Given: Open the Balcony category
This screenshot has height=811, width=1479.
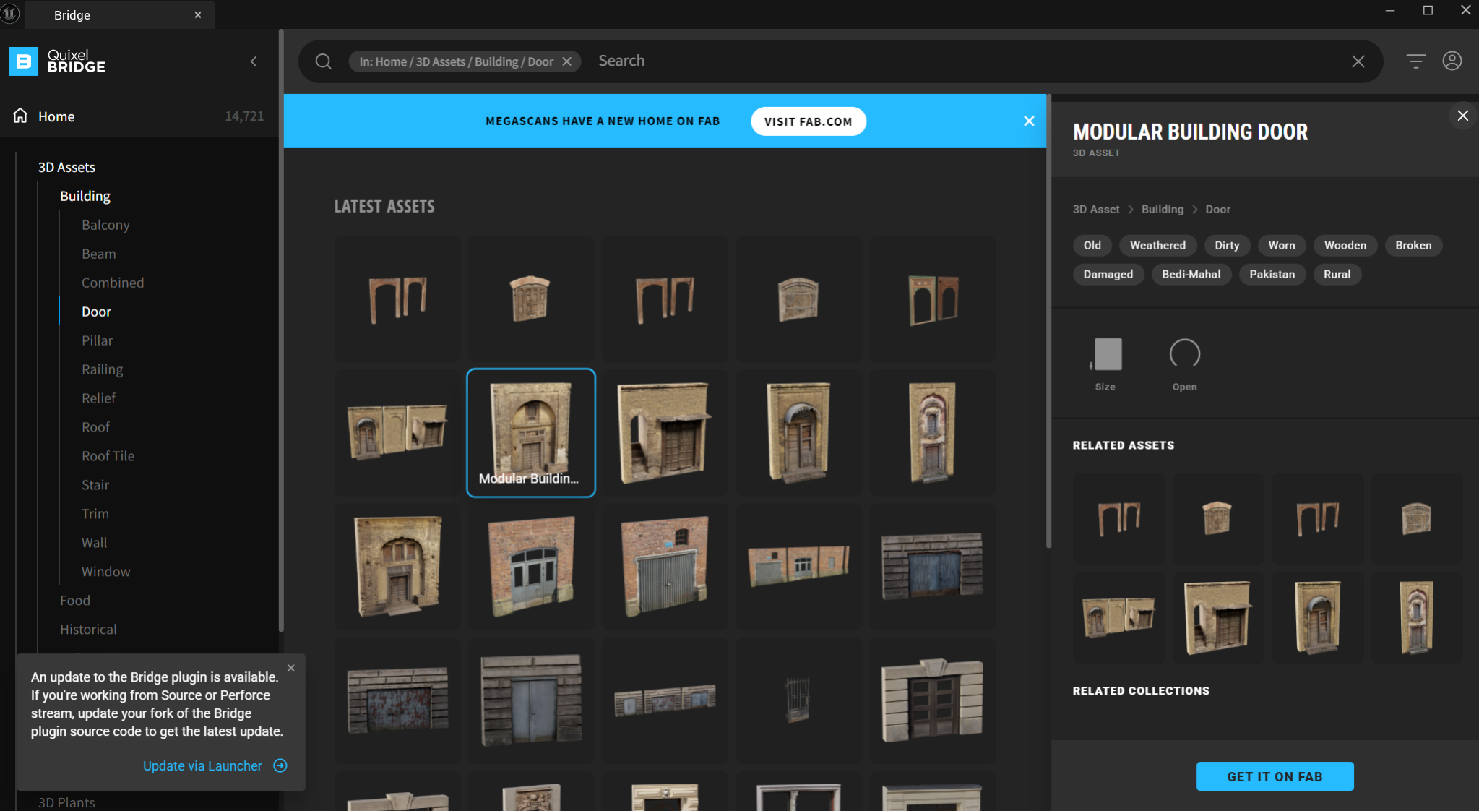Looking at the screenshot, I should pos(105,225).
